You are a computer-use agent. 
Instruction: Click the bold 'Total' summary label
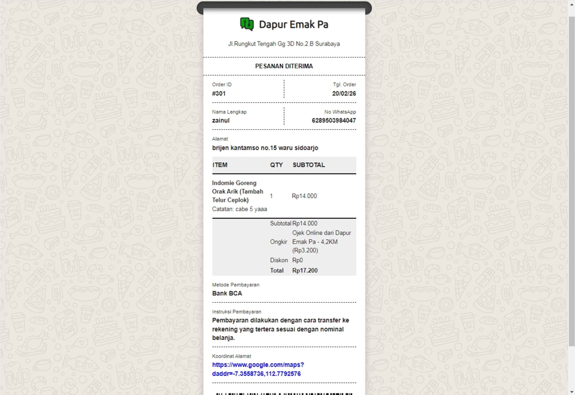click(277, 271)
